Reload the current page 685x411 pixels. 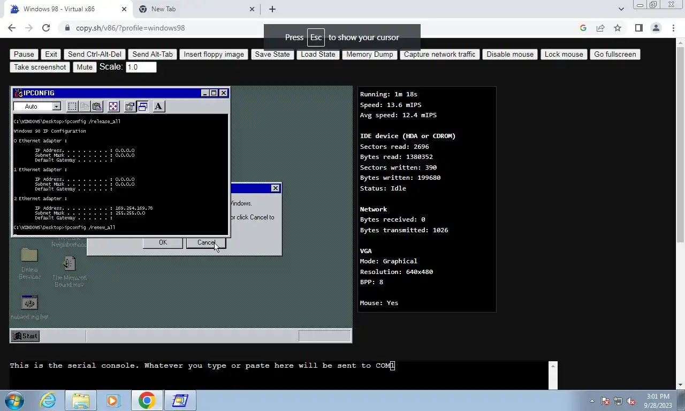[x=46, y=28]
